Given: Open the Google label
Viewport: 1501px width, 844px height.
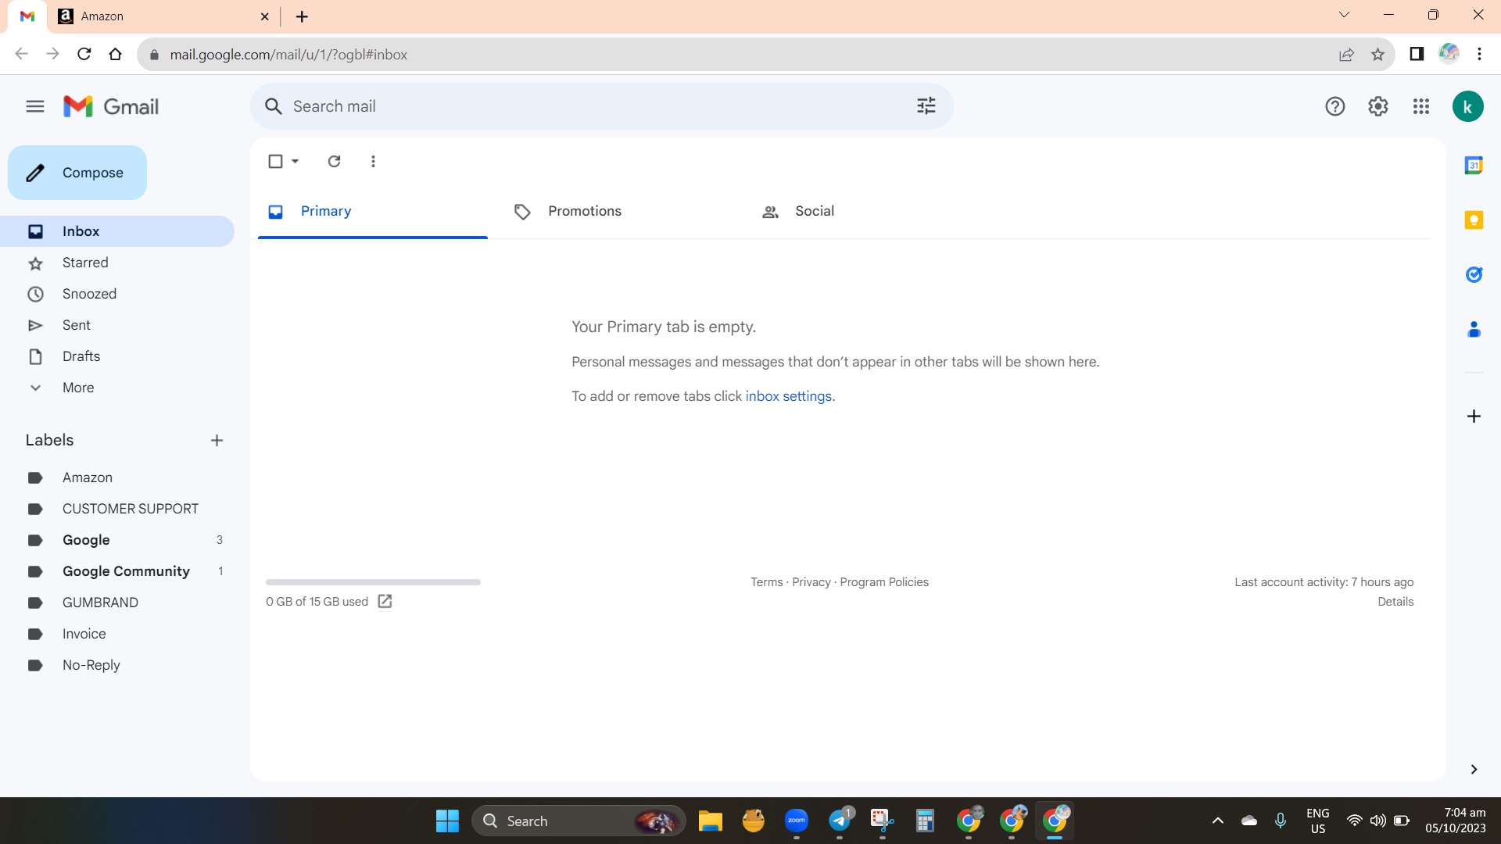Looking at the screenshot, I should (x=117, y=540).
